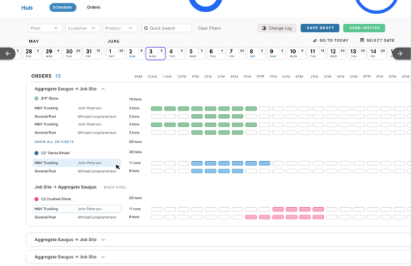
Task: Open the Scheduler tab
Action: (63, 8)
